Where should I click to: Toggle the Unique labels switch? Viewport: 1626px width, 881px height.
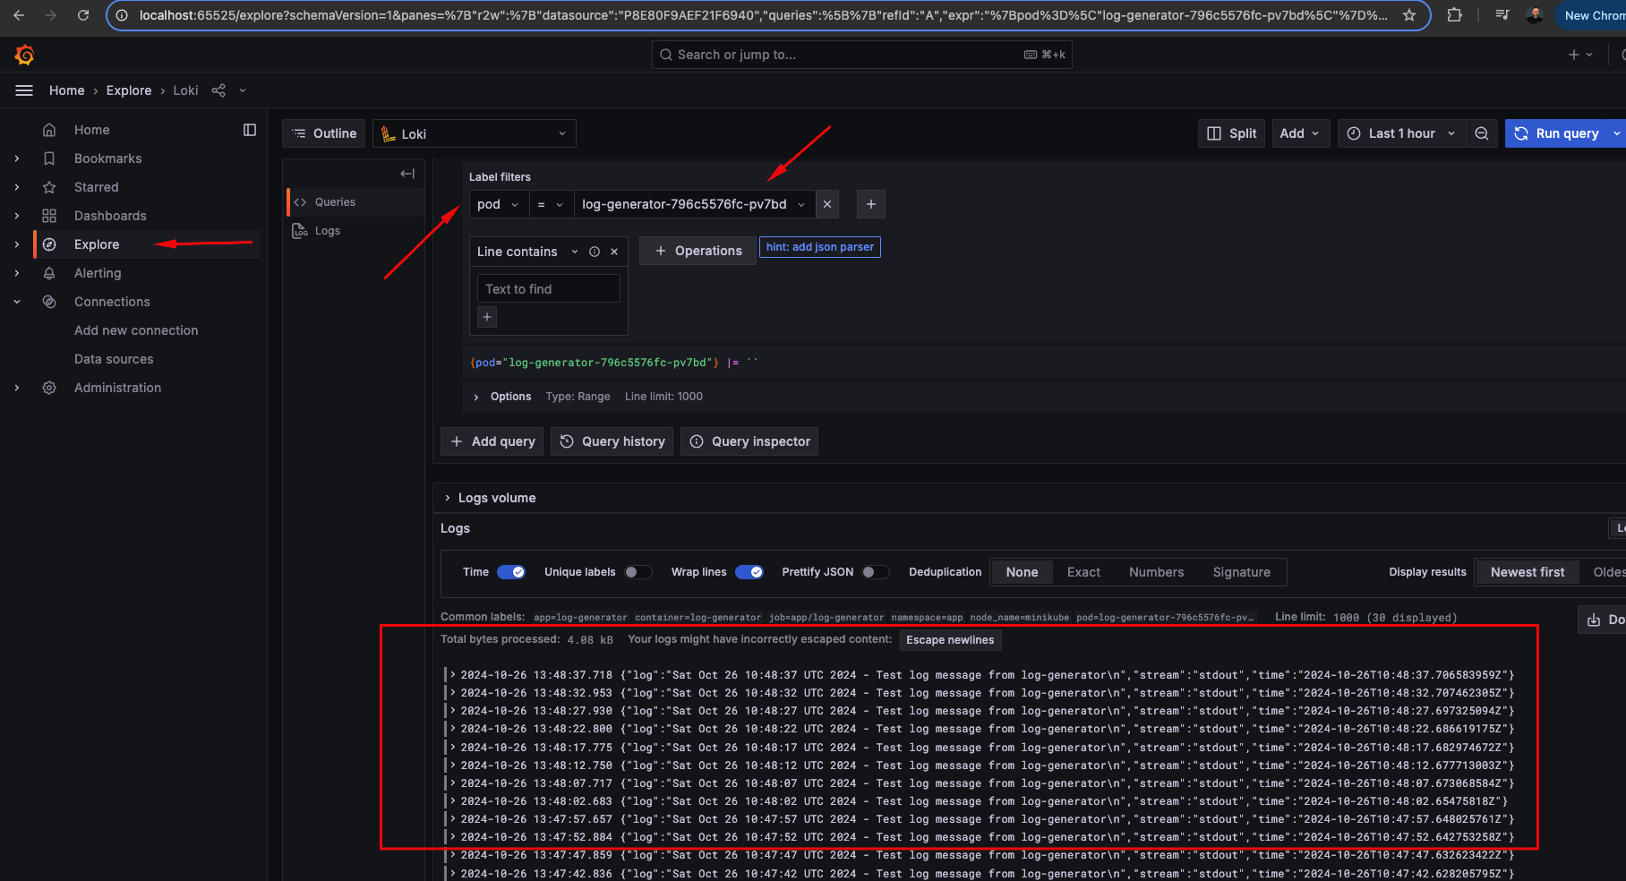click(638, 572)
